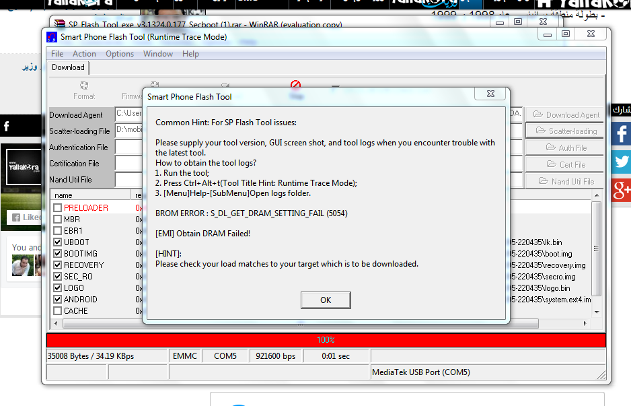The height and width of the screenshot is (406, 631).
Task: Open the Help menu
Action: coord(190,54)
